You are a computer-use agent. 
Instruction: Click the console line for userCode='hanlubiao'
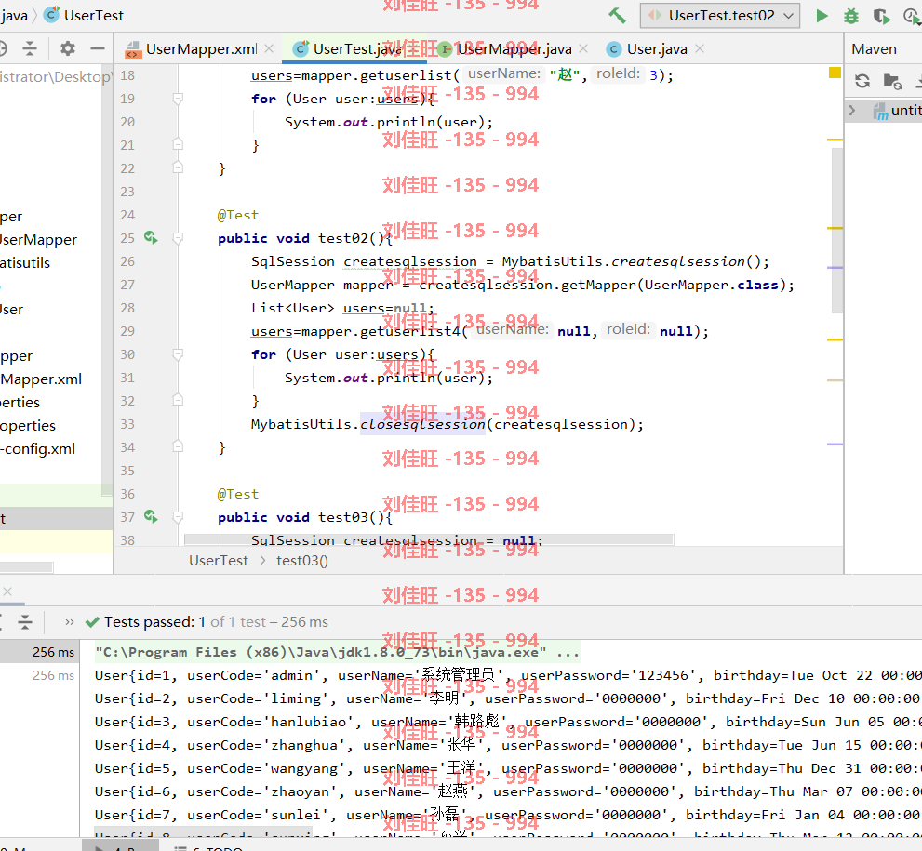point(508,722)
